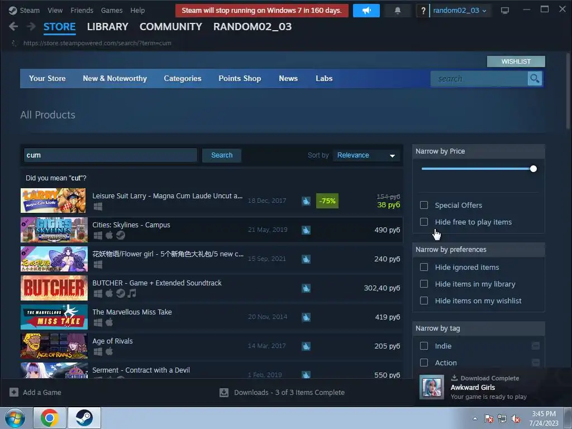The height and width of the screenshot is (429, 572).
Task: Open the Help menu
Action: tap(137, 11)
